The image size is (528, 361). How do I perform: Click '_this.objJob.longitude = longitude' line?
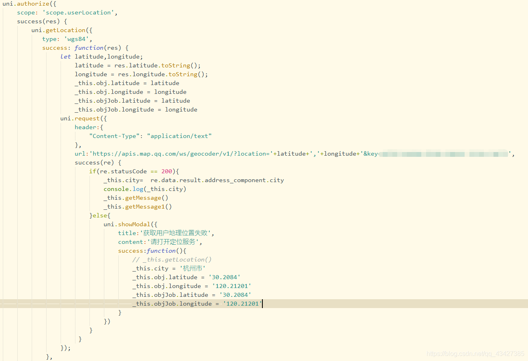tap(136, 110)
